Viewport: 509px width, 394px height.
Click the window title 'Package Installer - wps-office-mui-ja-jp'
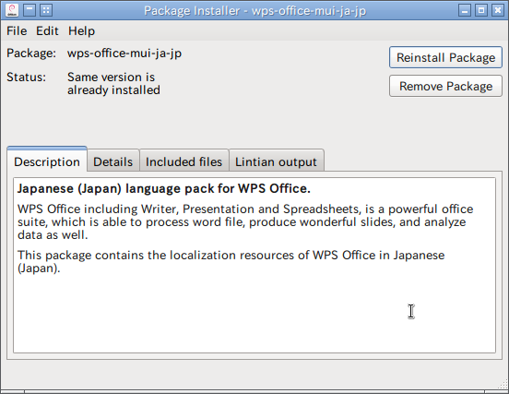(254, 11)
